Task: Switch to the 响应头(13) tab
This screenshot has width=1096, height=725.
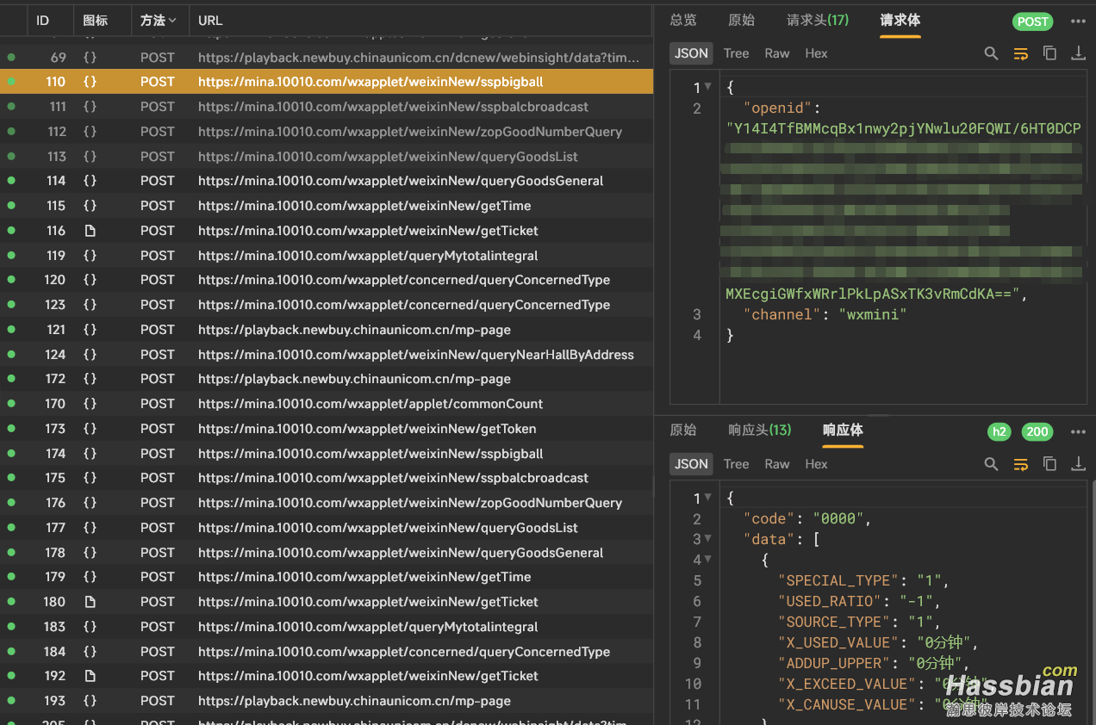Action: 759,431
